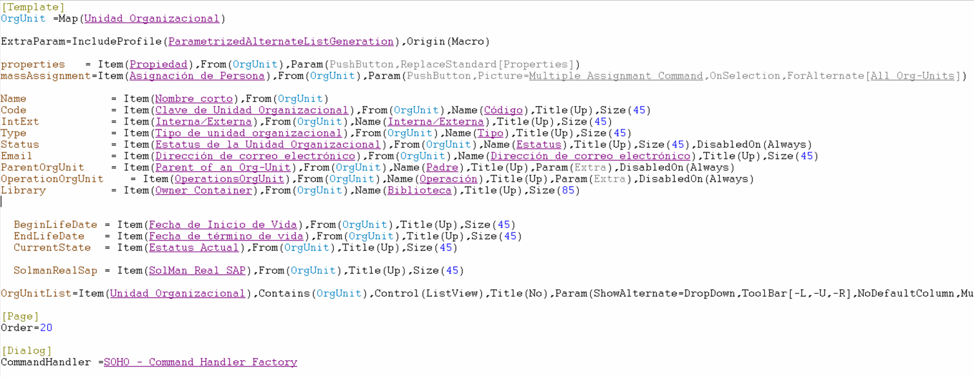Open the OperationsOrgUnit link
Image resolution: width=974 pixels, height=377 pixels.
[x=229, y=179]
